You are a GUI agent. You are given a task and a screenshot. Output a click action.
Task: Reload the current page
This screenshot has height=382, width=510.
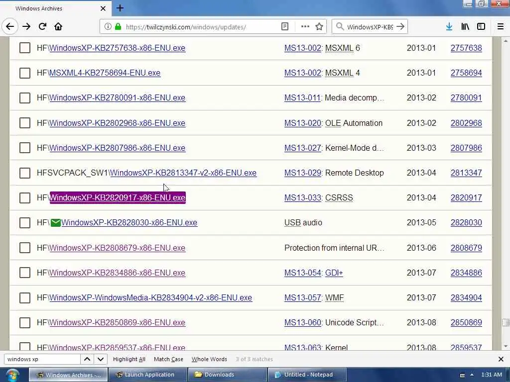[x=43, y=27]
